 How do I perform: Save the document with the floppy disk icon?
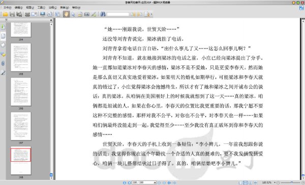12,14
